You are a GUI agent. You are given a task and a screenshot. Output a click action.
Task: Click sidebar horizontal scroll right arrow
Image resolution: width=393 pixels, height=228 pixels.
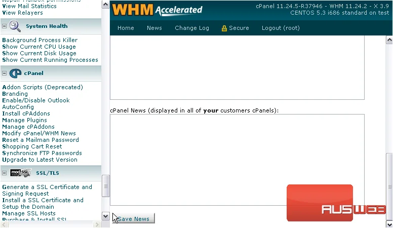click(97, 224)
